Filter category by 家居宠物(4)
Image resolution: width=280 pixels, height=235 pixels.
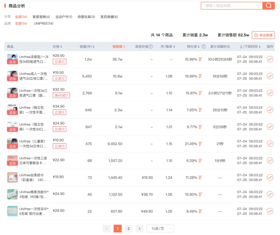click(41, 17)
